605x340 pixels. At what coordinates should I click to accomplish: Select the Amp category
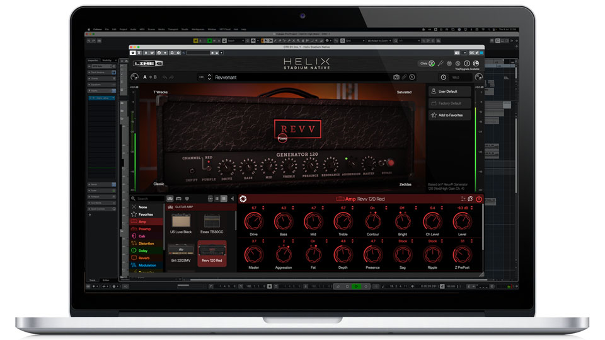(147, 222)
